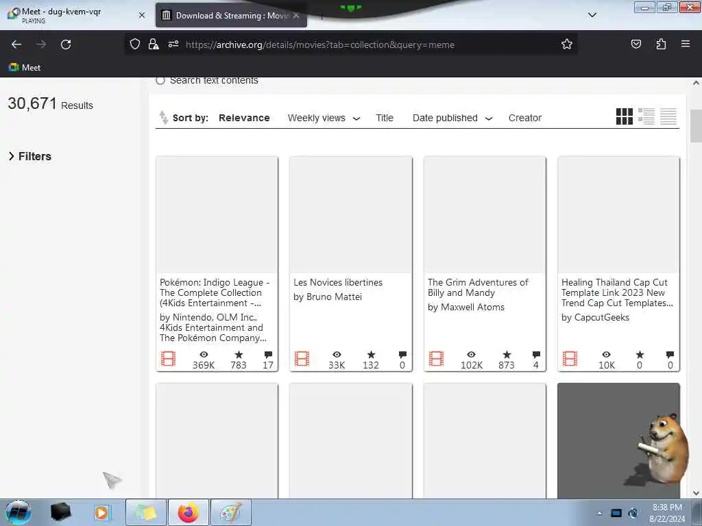This screenshot has height=526, width=702.
Task: Click the 873 favorites star icon
Action: 507,354
